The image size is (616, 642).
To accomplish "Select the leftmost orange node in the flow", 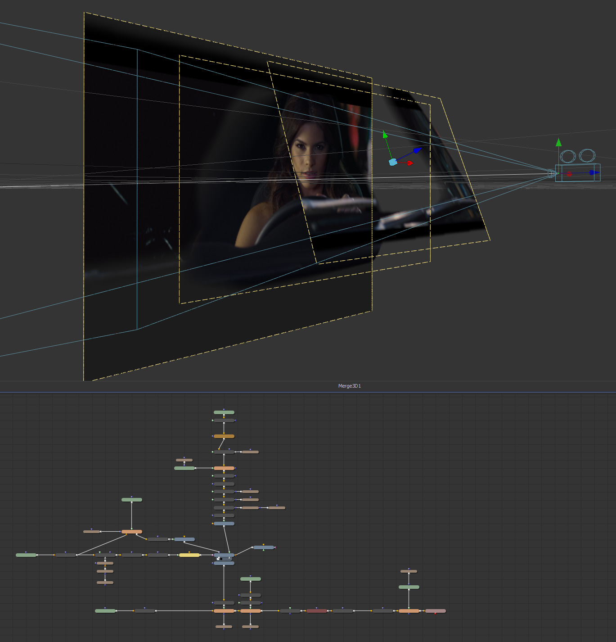I will 132,532.
